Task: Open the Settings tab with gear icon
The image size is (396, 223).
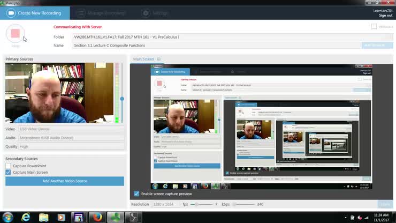Action: click(x=155, y=12)
